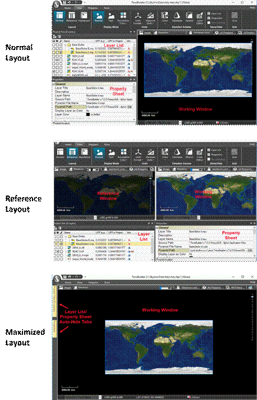Screen dimensions: 257x400
Task: Select the highlighted BaseGlobe.I.mpt row in the top layer list
Action: 93,52
